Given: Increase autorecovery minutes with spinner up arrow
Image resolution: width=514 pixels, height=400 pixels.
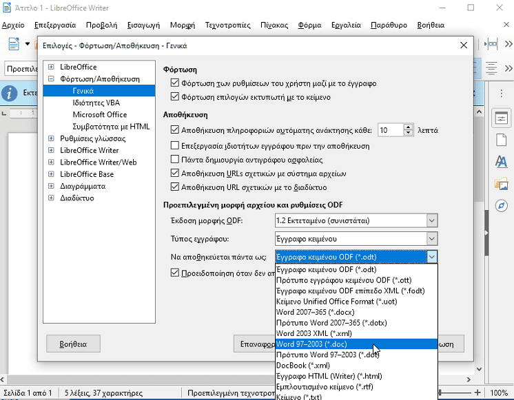Looking at the screenshot, I should (x=400, y=127).
